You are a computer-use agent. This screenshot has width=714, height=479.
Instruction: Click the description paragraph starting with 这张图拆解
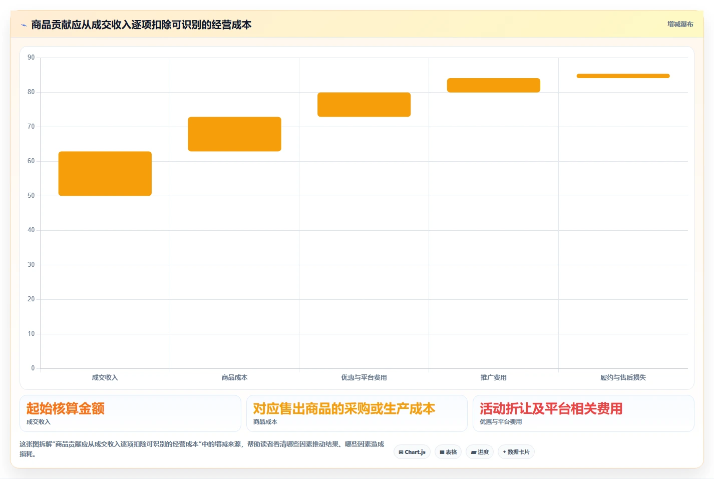click(202, 449)
